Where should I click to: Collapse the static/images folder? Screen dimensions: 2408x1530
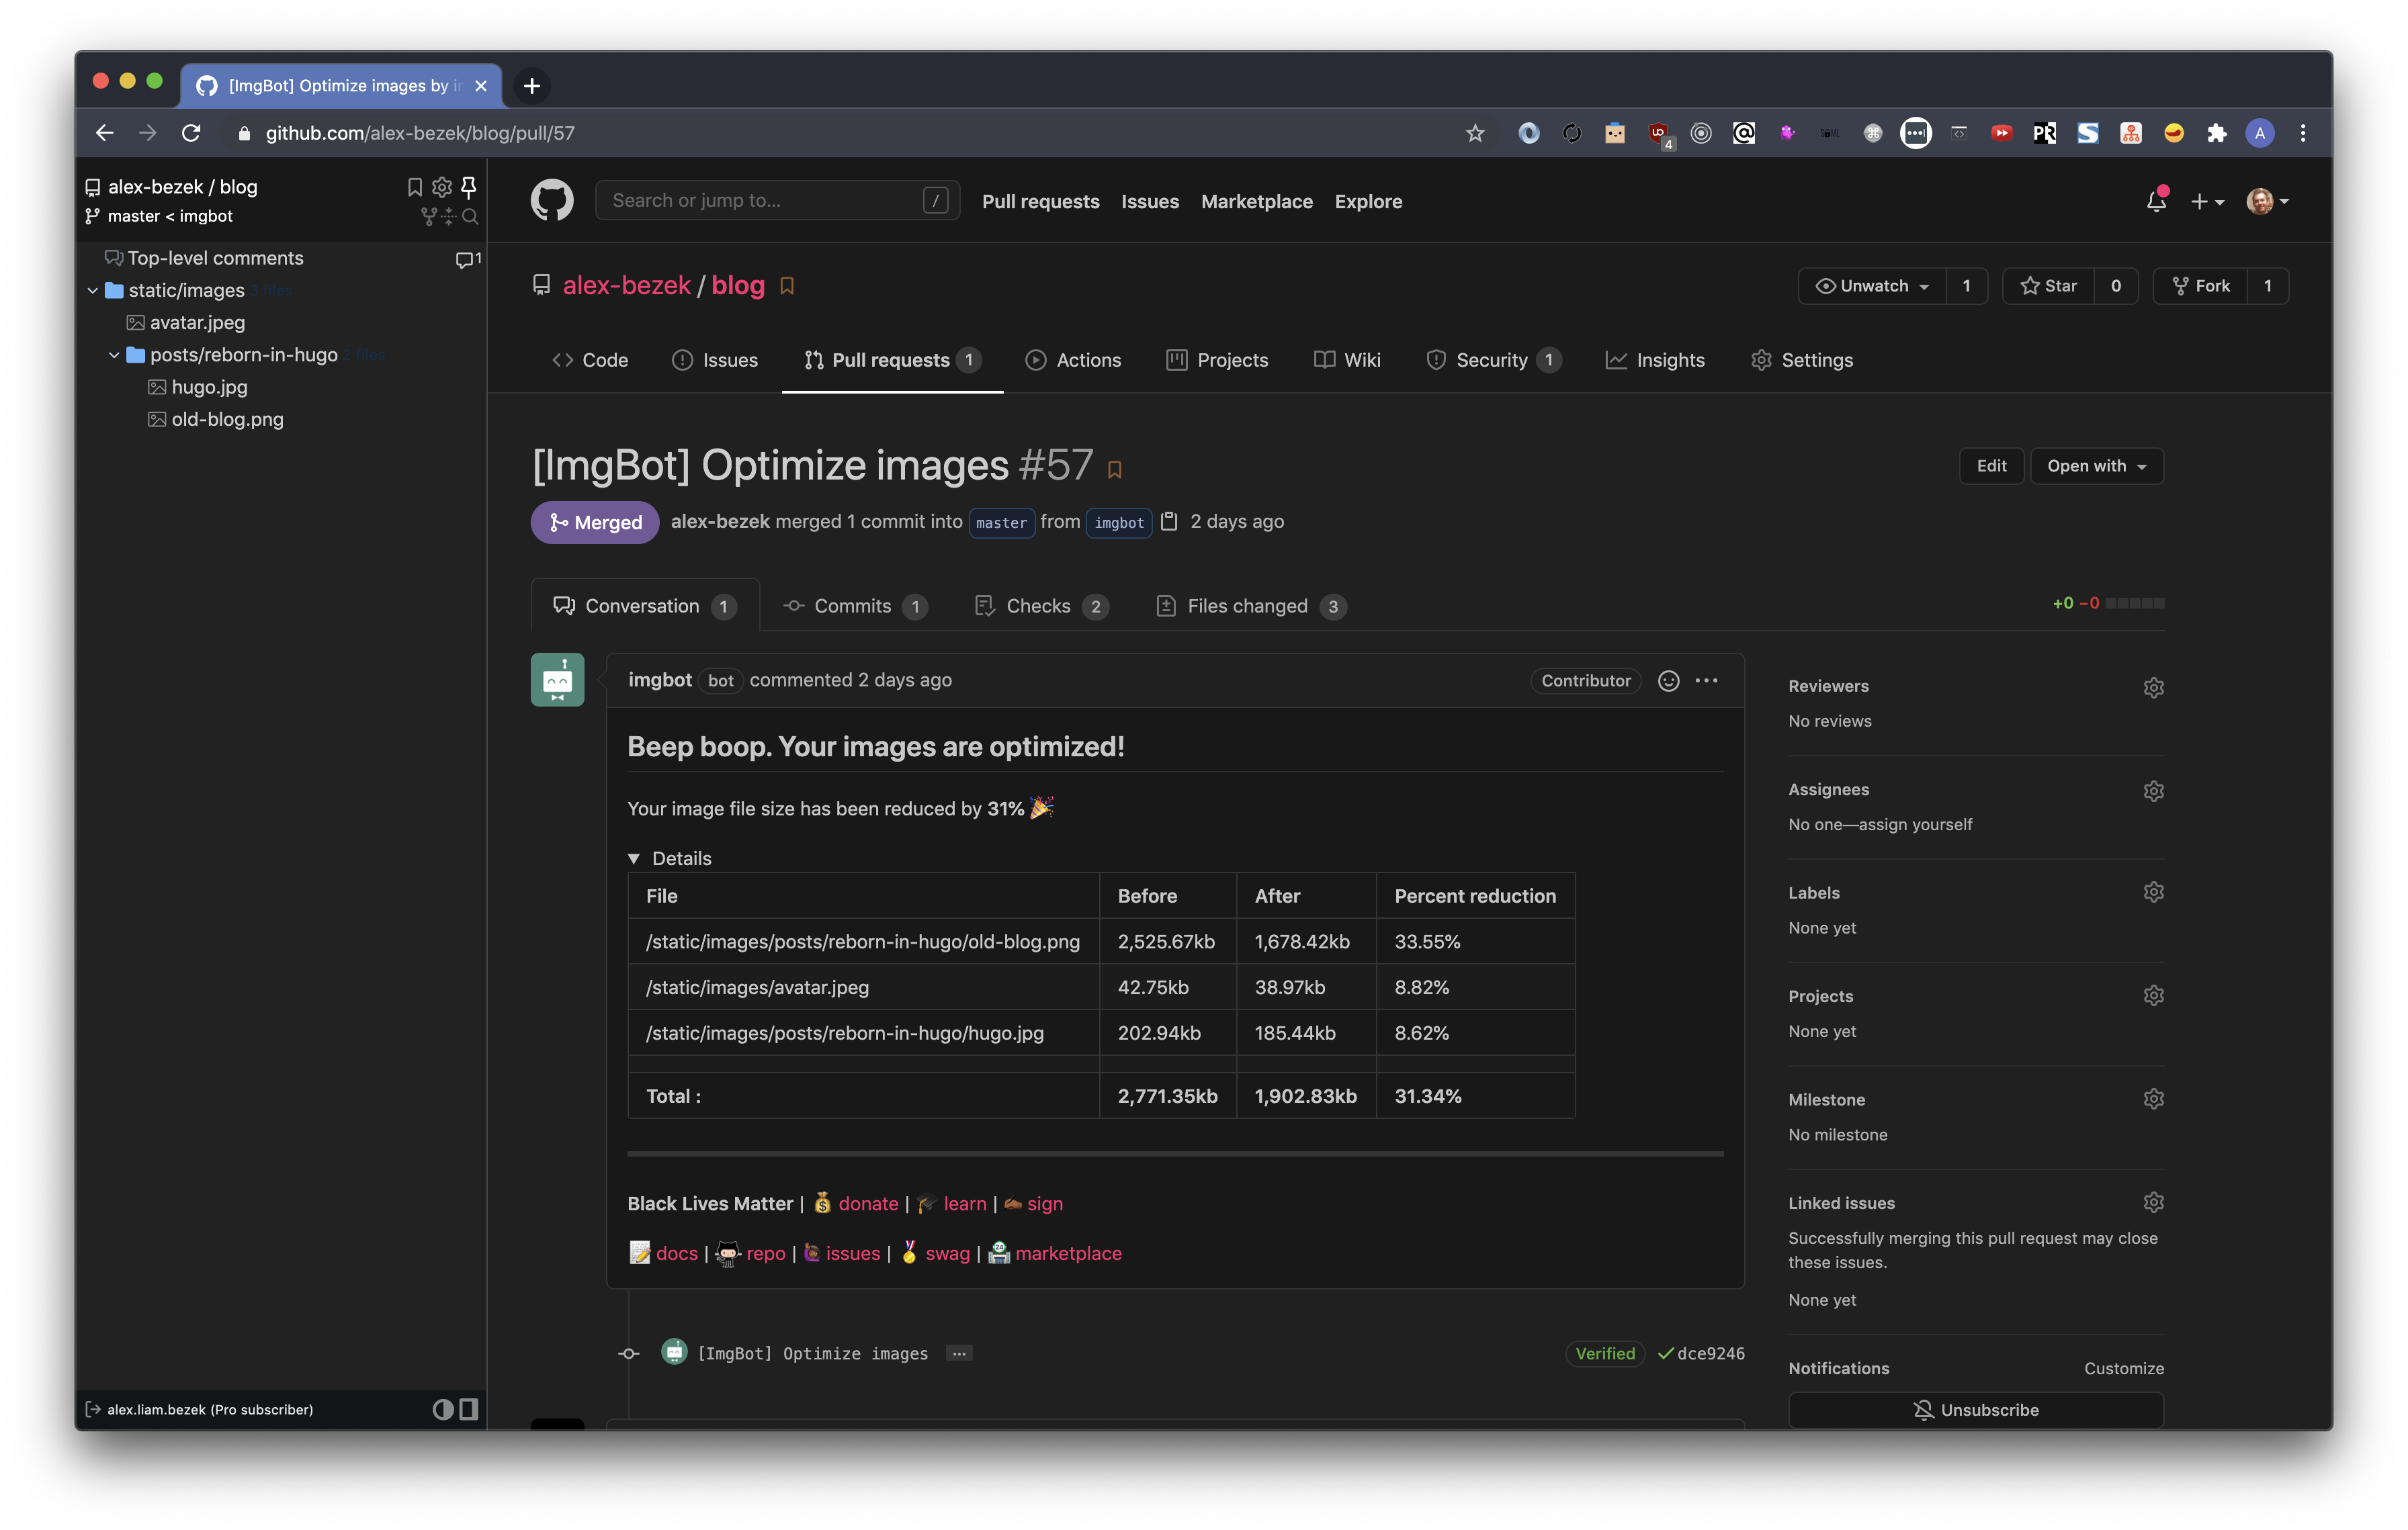click(93, 291)
